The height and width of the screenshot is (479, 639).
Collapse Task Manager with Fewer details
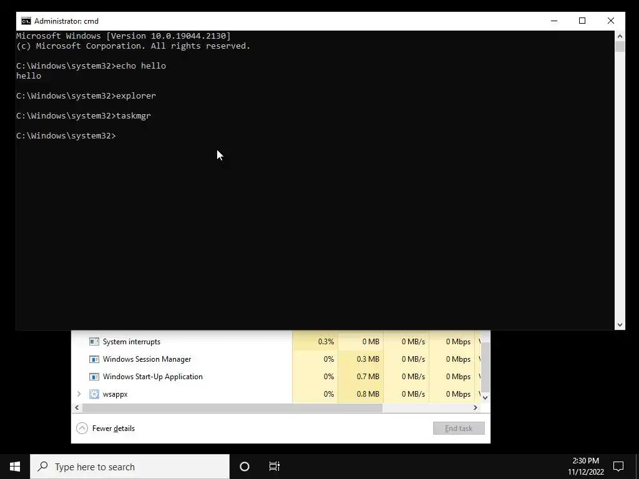pos(105,428)
